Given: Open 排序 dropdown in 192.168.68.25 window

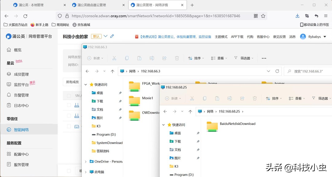Looking at the screenshot, I should point(274,98).
